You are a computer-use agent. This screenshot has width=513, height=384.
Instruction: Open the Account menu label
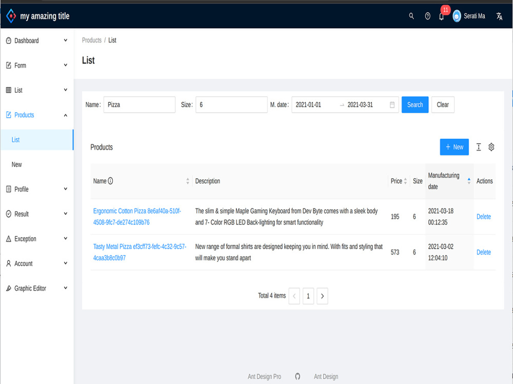(x=23, y=264)
